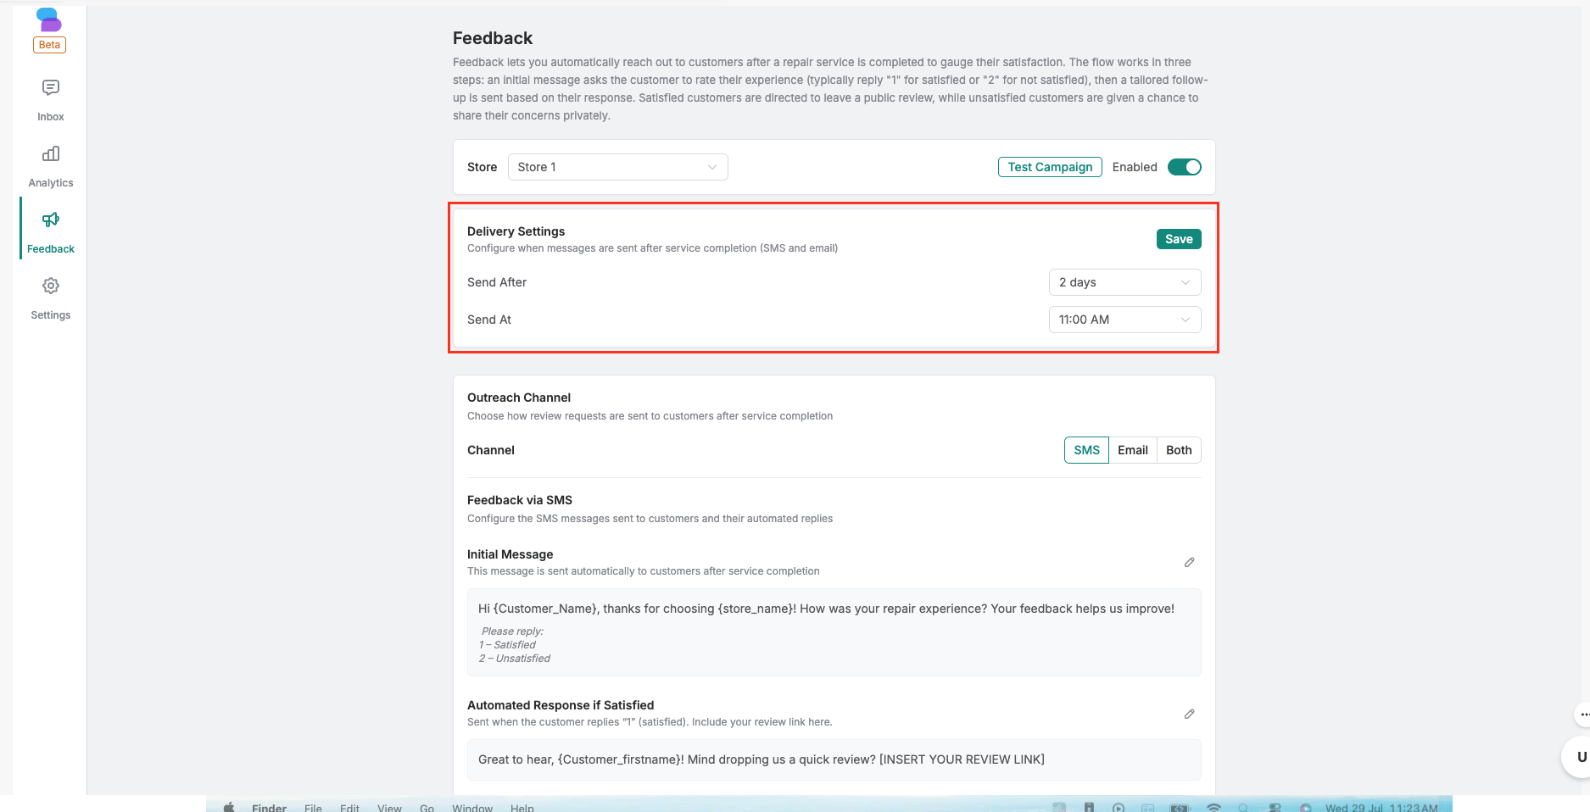1590x812 pixels.
Task: Open the Window menu in the menu bar
Action: pyautogui.click(x=472, y=808)
